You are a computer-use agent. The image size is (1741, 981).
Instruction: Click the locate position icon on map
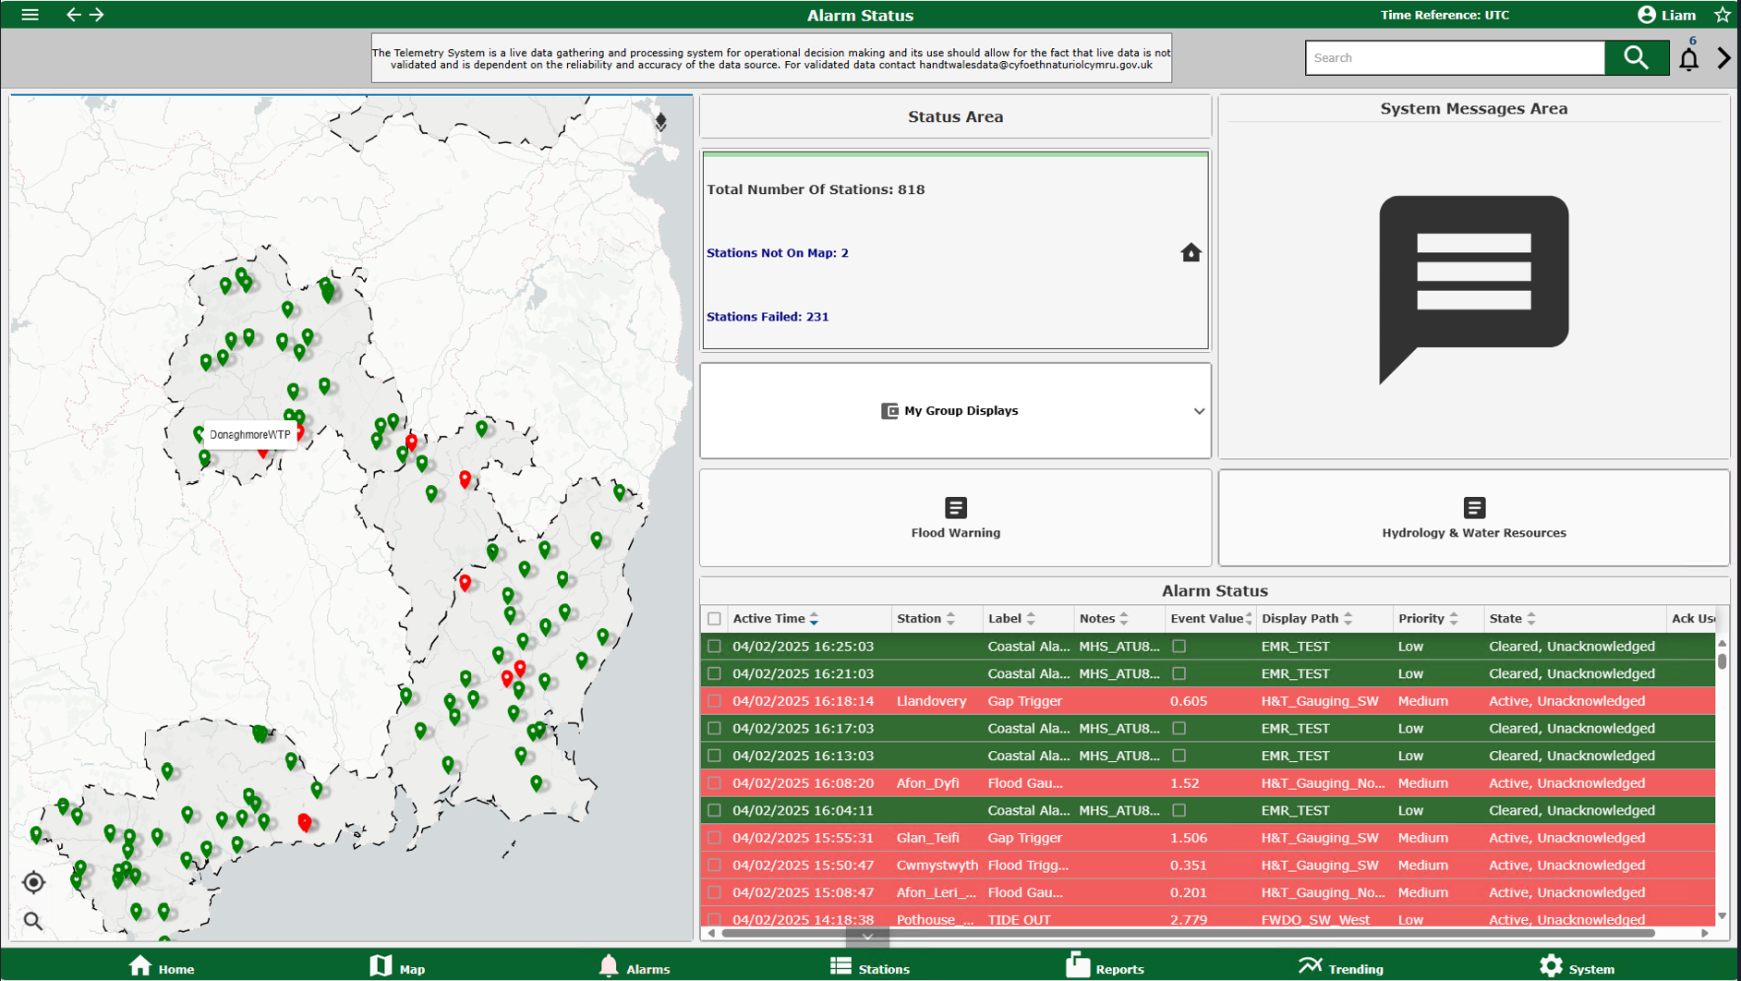click(33, 882)
